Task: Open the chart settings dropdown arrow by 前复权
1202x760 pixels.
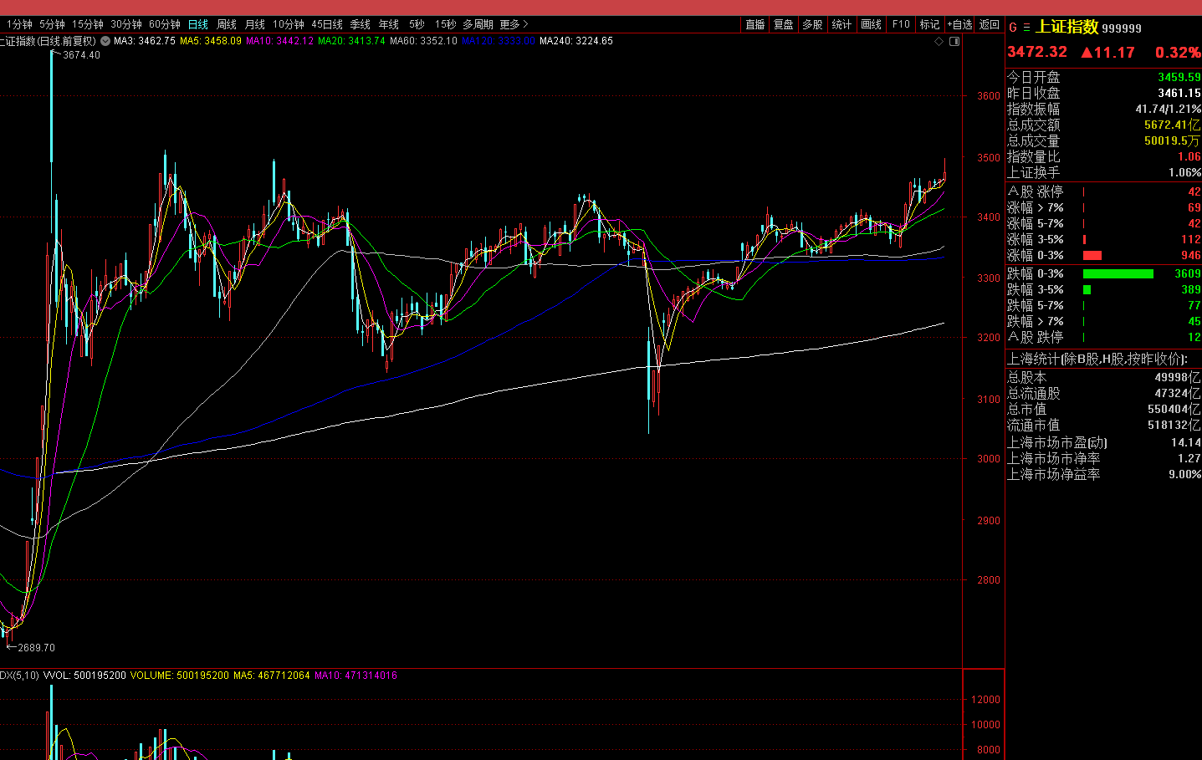Action: point(105,41)
